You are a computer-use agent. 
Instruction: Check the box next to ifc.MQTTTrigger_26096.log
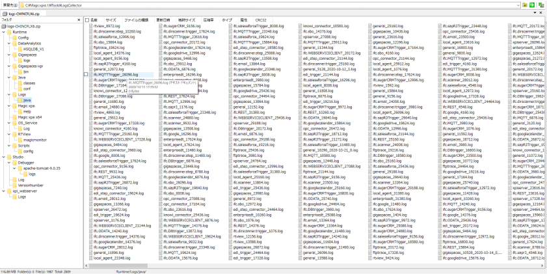(87, 75)
